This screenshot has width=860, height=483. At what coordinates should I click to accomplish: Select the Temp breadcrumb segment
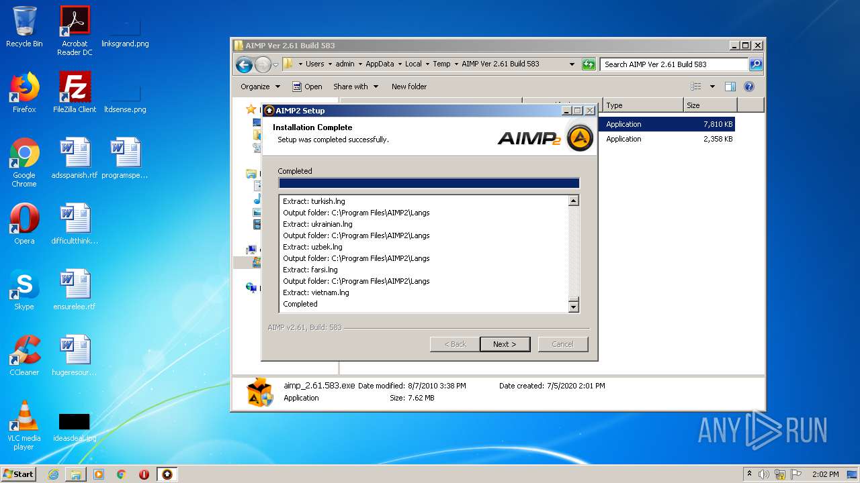point(441,64)
